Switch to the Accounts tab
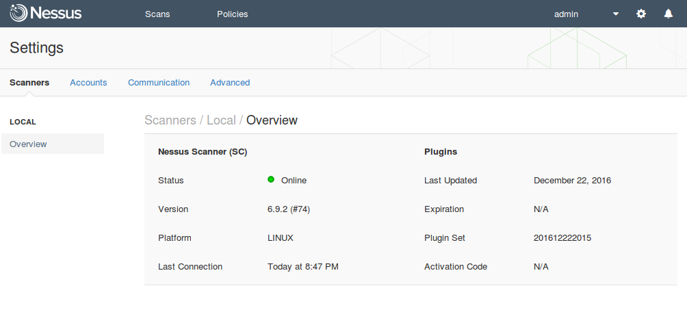The image size is (687, 312). click(88, 82)
